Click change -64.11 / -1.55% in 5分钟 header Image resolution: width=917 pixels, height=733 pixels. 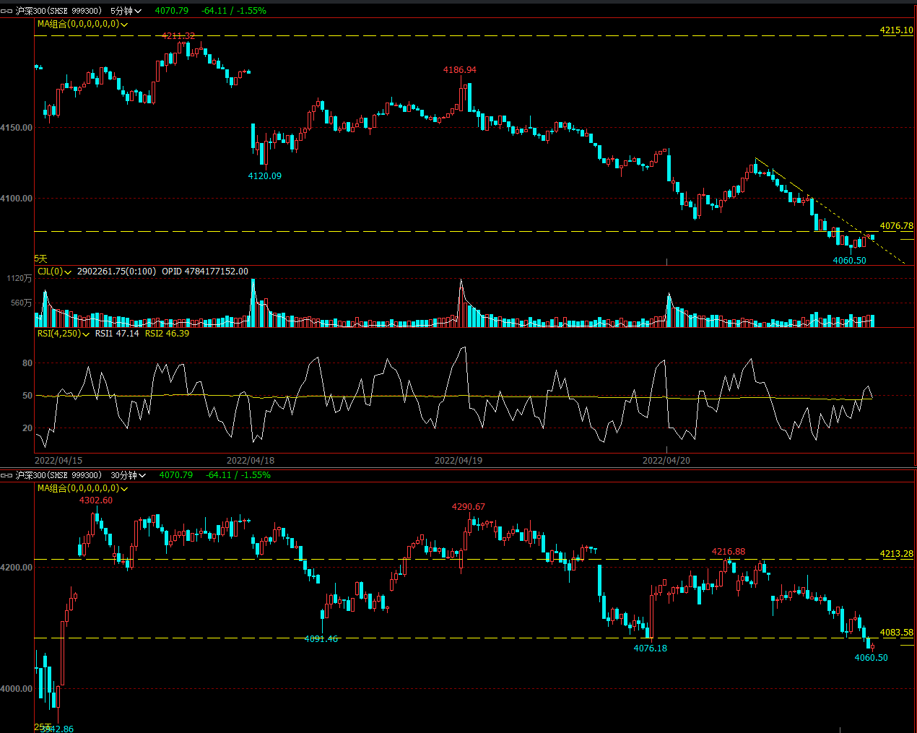234,11
